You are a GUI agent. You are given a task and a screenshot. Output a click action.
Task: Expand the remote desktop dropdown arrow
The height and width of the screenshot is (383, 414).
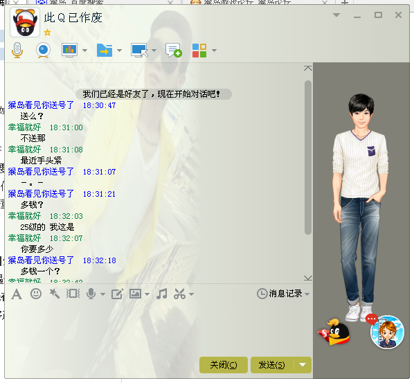(x=154, y=50)
